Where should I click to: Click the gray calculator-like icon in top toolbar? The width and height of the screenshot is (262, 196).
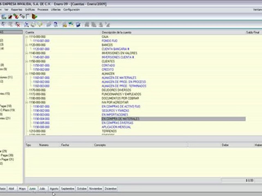click(22, 16)
